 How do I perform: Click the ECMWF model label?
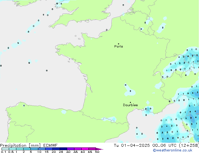(51, 146)
